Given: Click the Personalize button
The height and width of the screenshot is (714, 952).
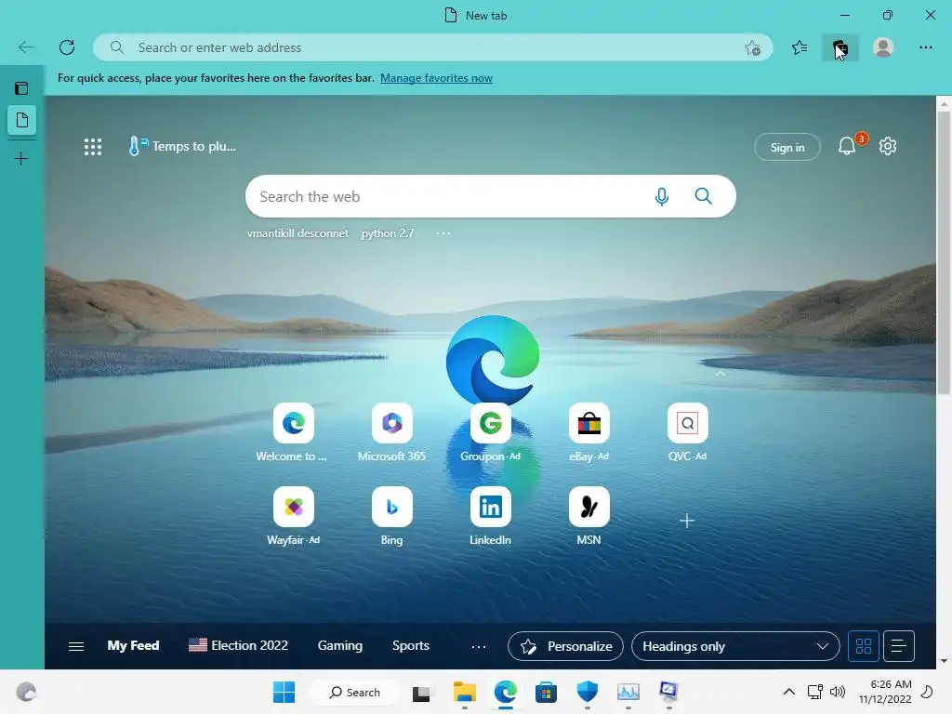Looking at the screenshot, I should 565,646.
